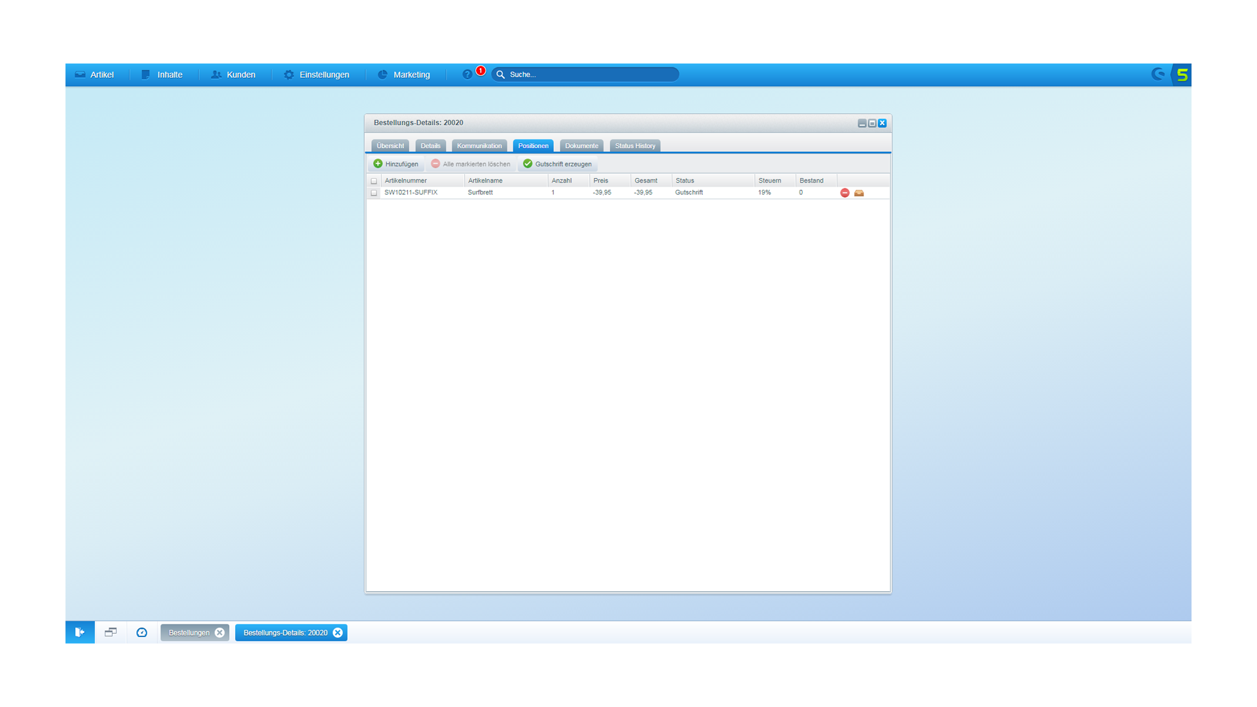Click the window arrangement icon in bottom taskbar
The width and height of the screenshot is (1257, 707).
[x=111, y=632]
